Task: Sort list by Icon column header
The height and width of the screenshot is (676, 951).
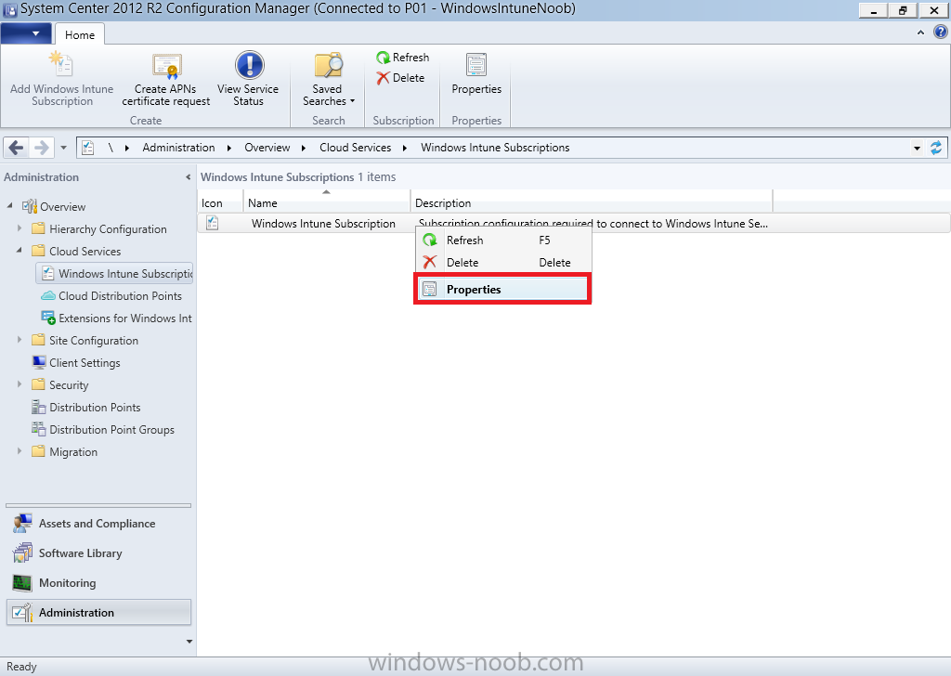Action: [220, 203]
